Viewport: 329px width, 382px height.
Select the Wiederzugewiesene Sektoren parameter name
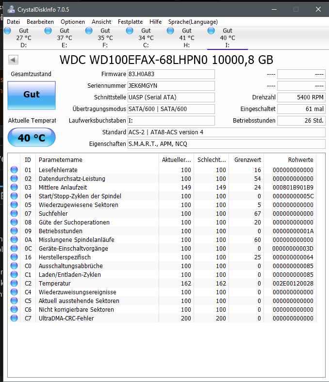(79, 205)
